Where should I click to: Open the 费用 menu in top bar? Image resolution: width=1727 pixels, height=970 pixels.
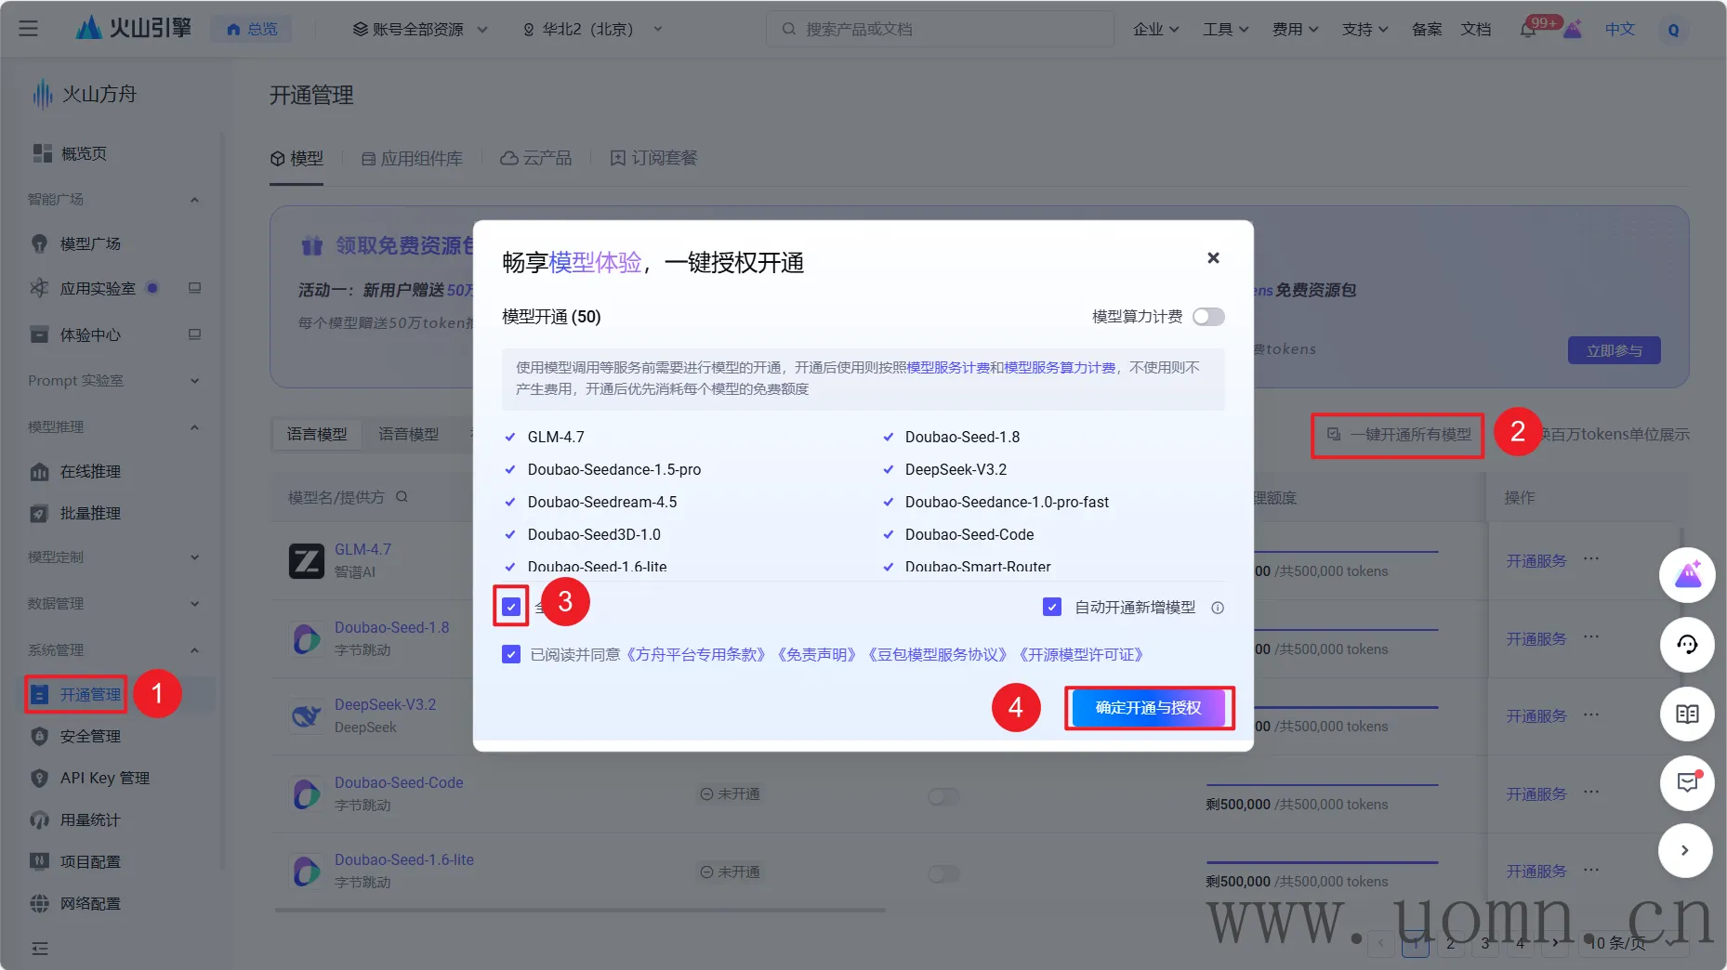click(1295, 29)
